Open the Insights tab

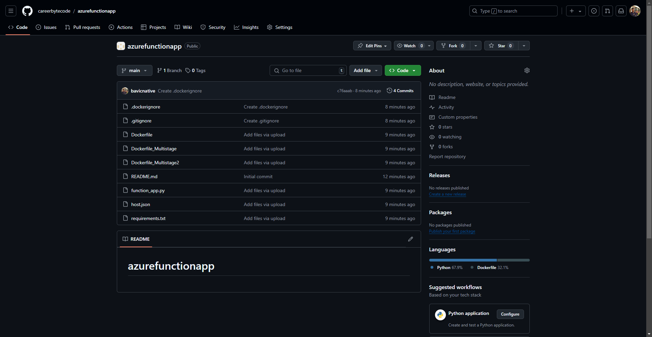point(246,27)
